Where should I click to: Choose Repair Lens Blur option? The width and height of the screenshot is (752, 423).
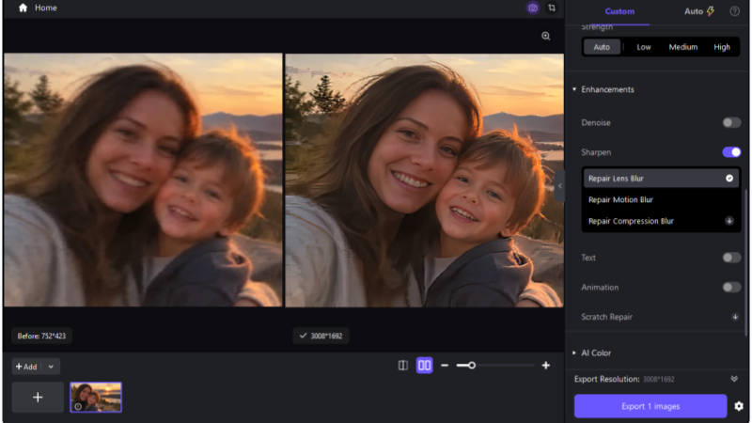(x=661, y=179)
